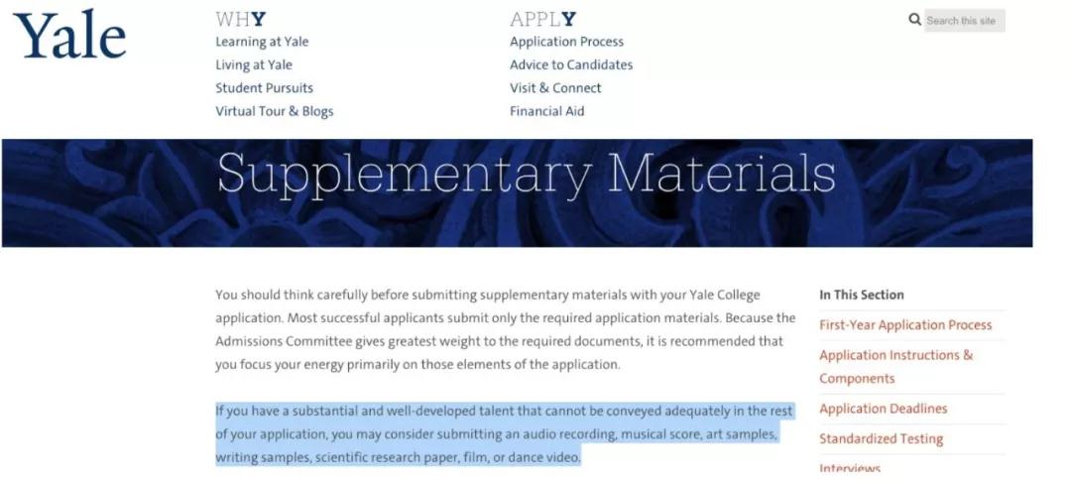The width and height of the screenshot is (1071, 483).
Task: Focus the Search this site field
Action: pyautogui.click(x=964, y=21)
